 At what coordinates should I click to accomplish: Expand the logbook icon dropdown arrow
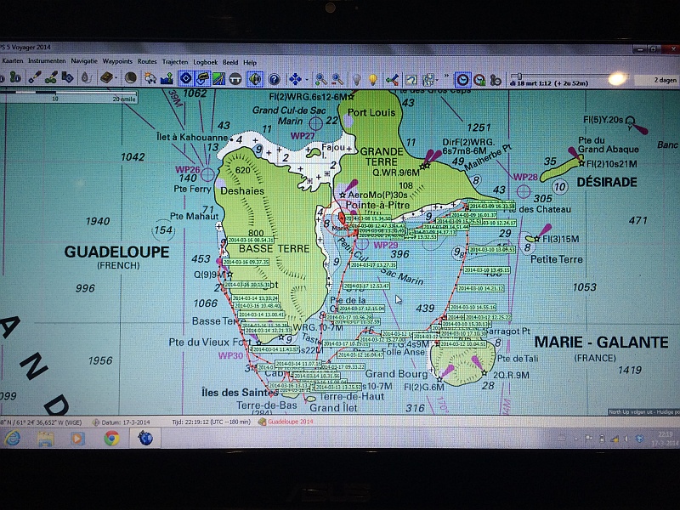point(116,78)
